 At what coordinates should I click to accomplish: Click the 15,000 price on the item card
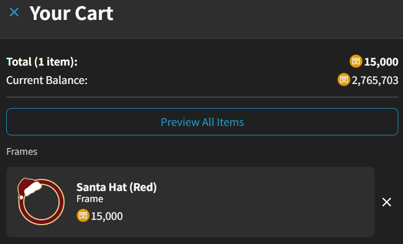coord(107,216)
